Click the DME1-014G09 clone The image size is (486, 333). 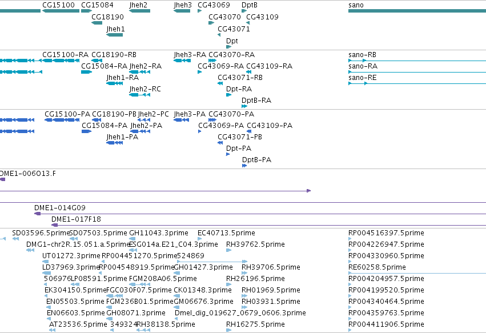click(260, 214)
